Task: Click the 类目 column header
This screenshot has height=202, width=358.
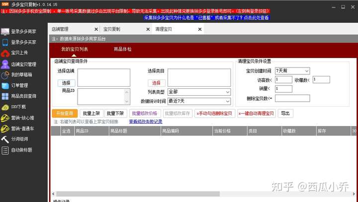Action: pos(265,131)
